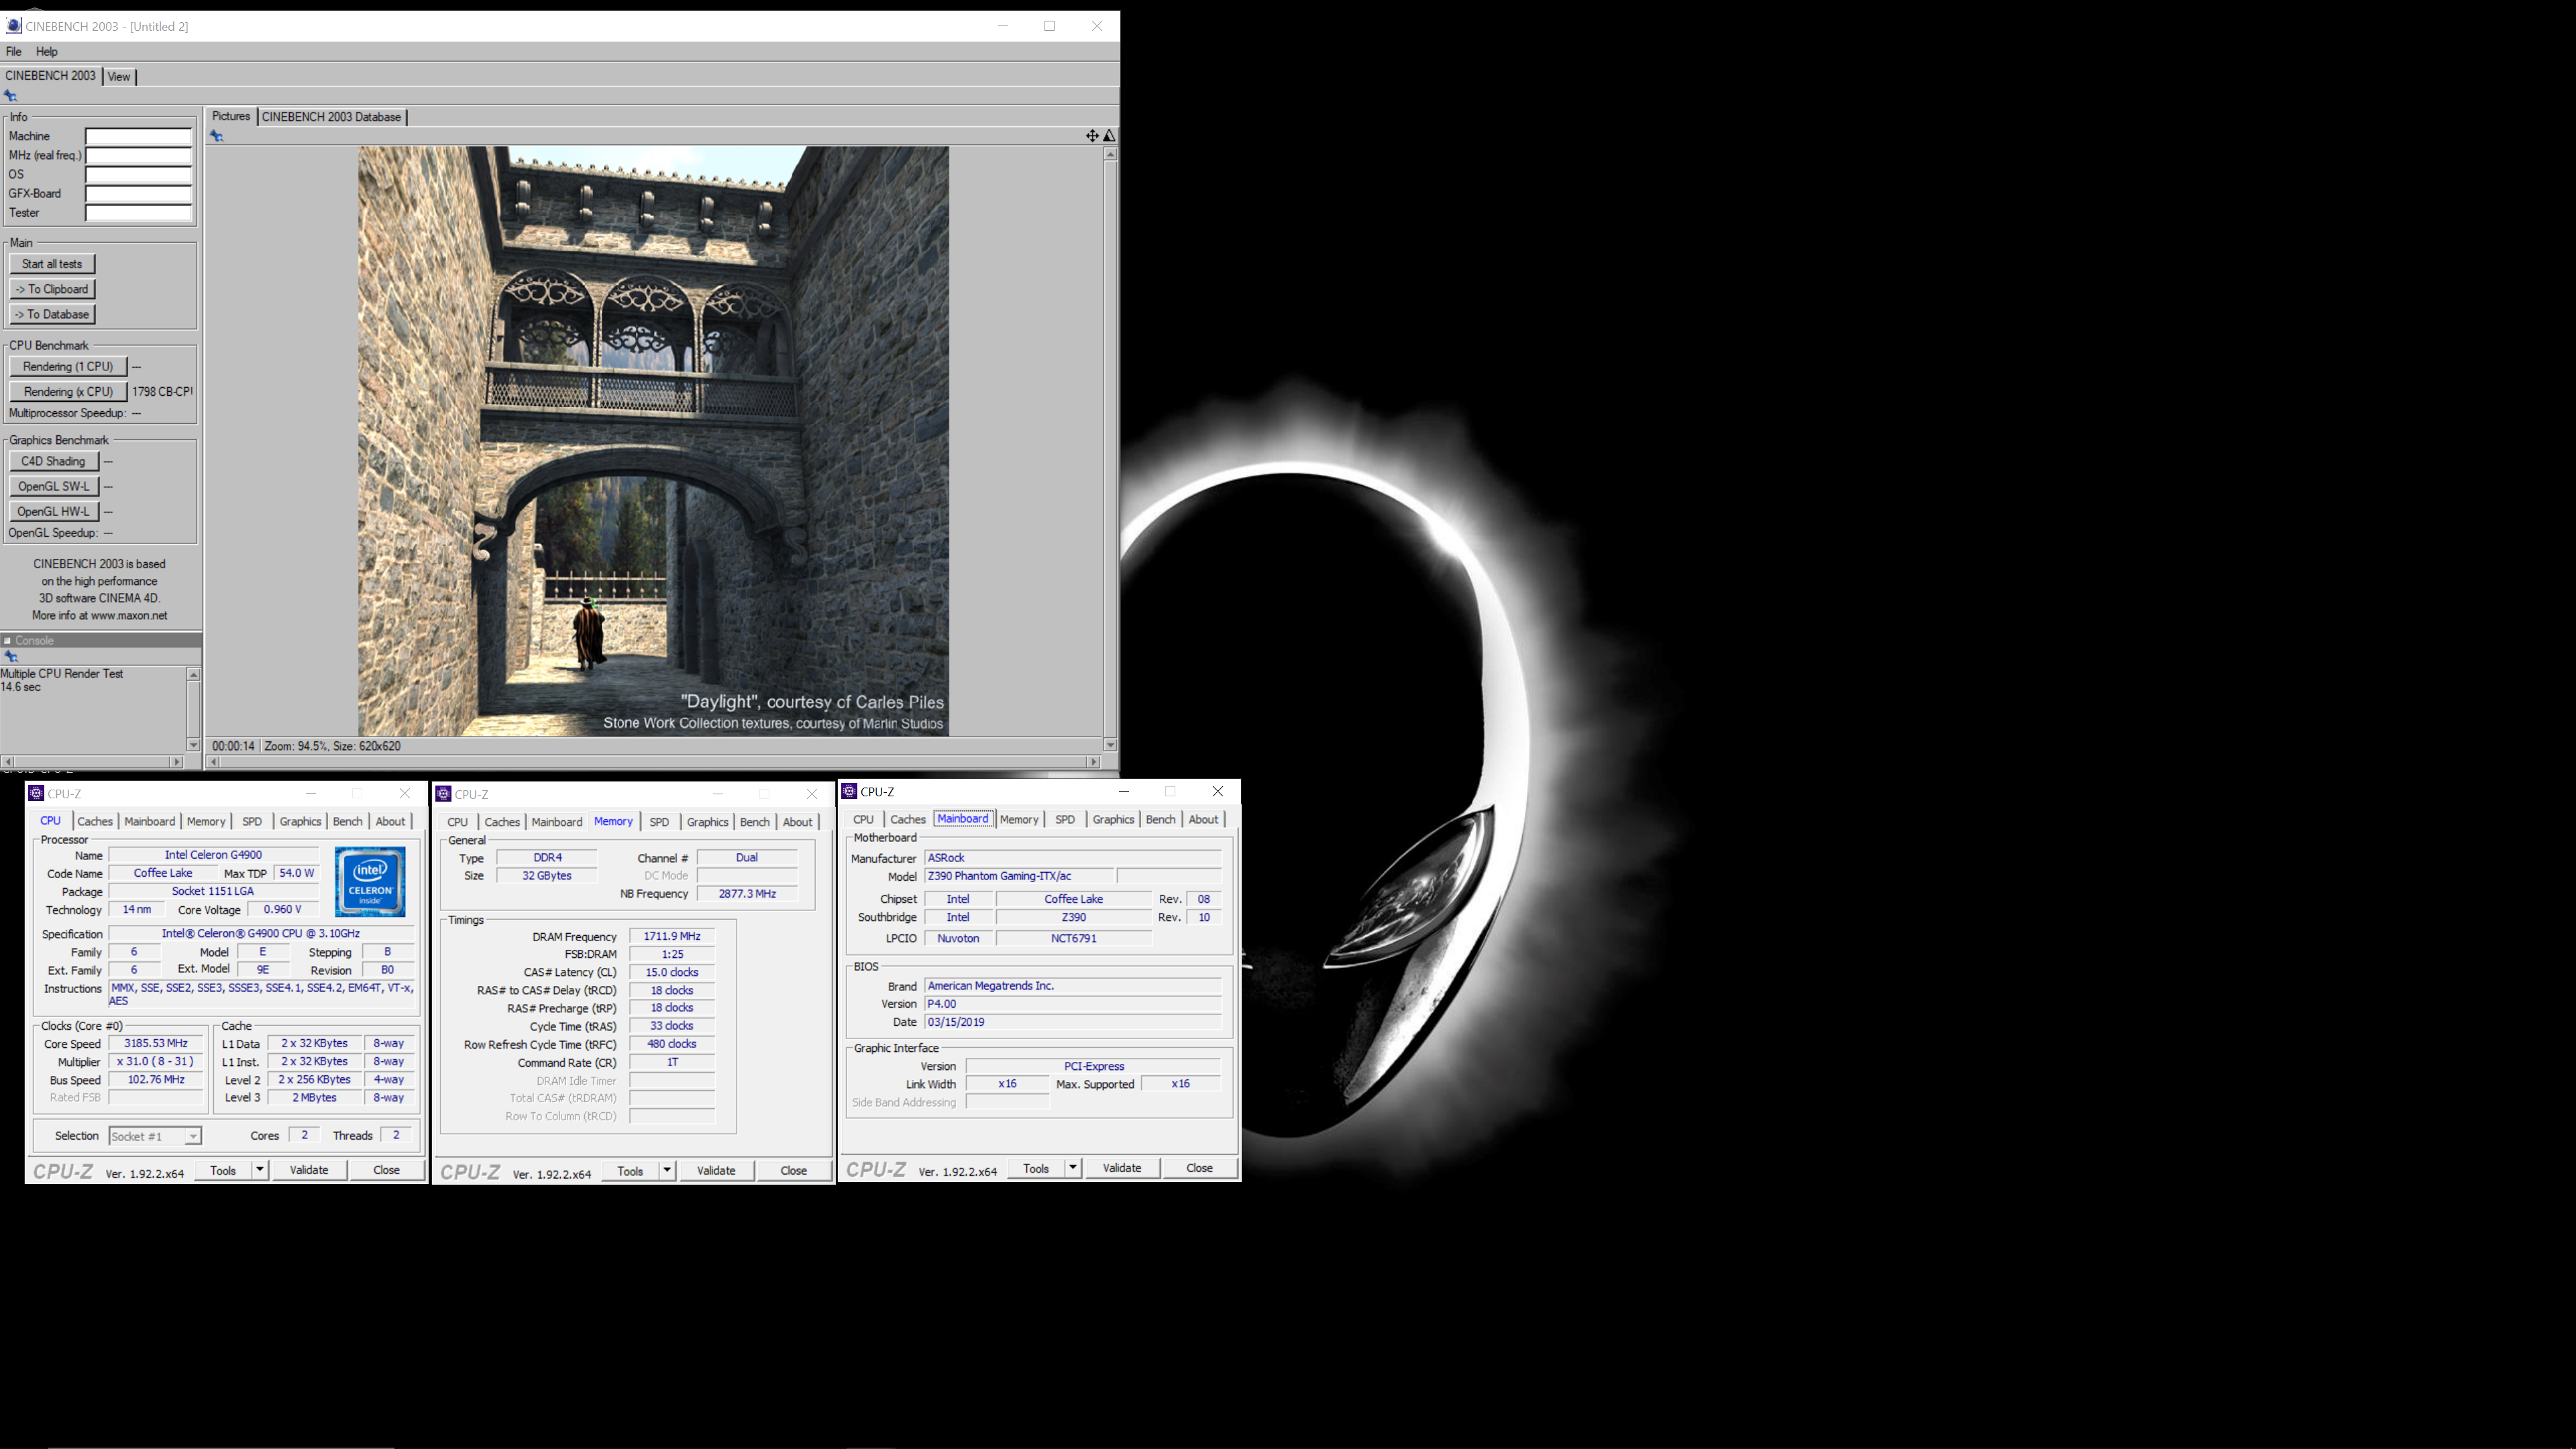Screen dimensions: 2576x1449
Task: Toggle the Console panel header square icon
Action: [7, 641]
